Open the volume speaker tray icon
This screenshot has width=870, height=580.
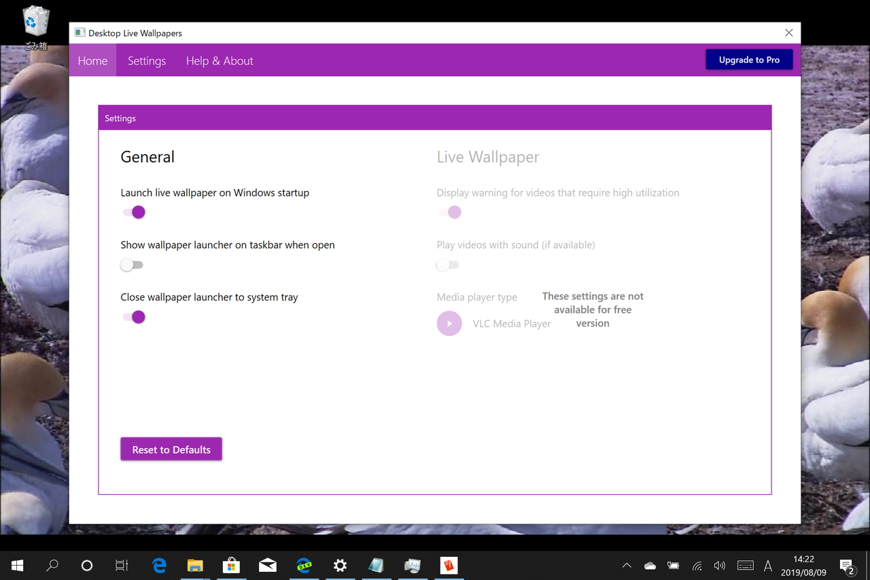tap(720, 565)
